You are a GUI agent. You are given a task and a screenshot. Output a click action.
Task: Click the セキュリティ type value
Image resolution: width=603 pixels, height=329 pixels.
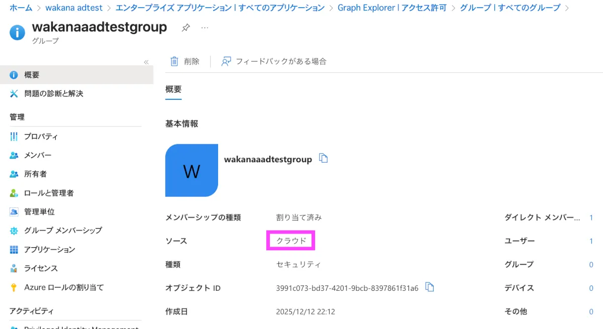tap(298, 264)
